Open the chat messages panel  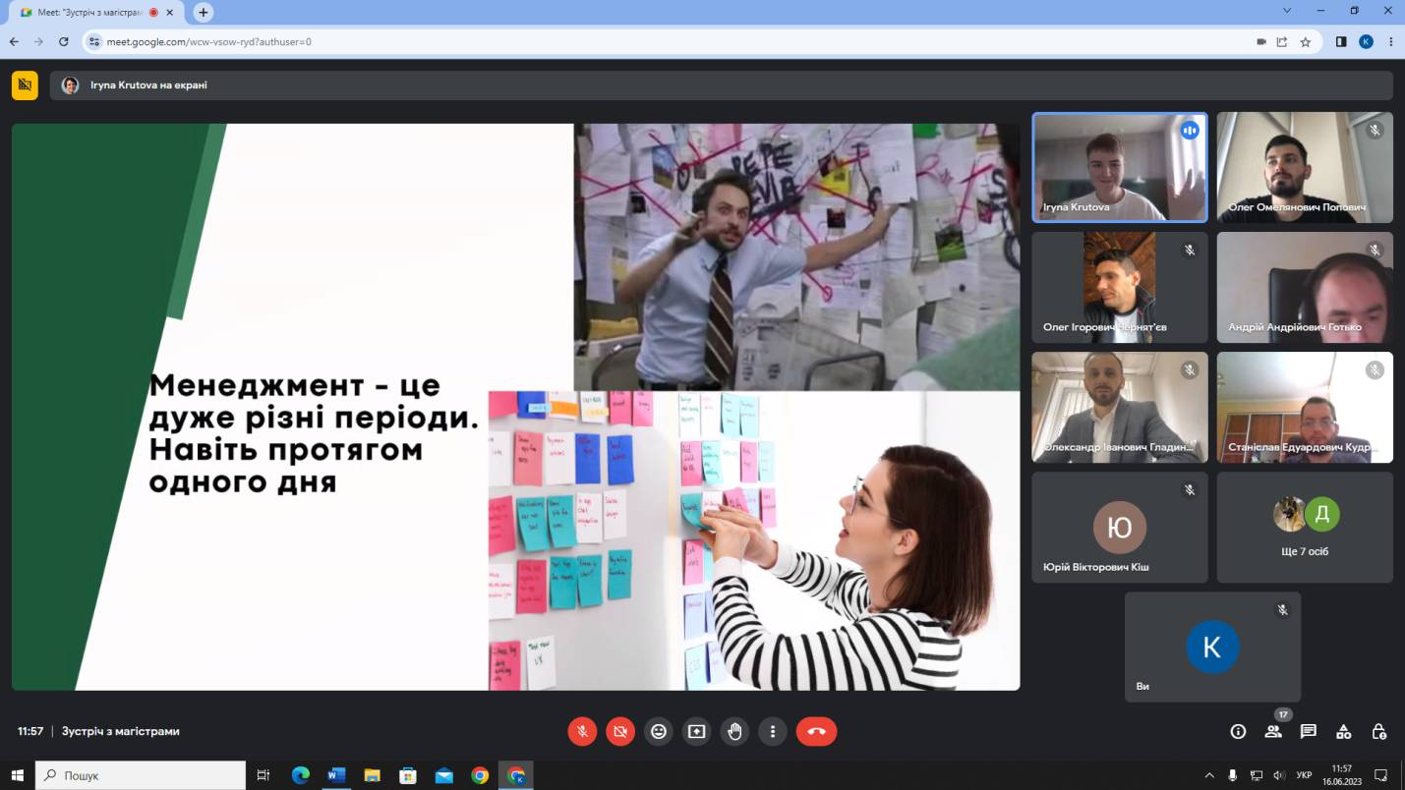coord(1308,731)
